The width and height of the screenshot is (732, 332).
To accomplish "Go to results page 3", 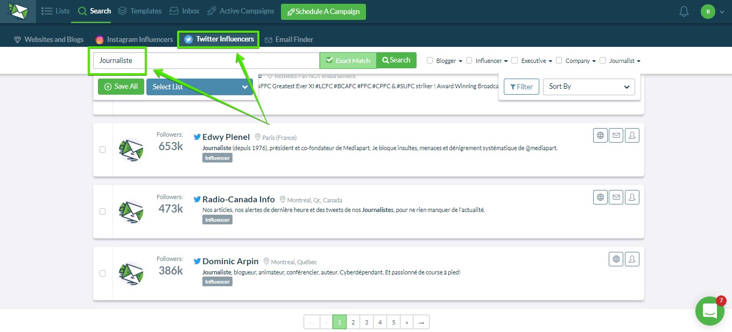I will [x=367, y=322].
